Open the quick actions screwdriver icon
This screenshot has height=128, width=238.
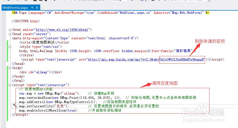[15, 105]
